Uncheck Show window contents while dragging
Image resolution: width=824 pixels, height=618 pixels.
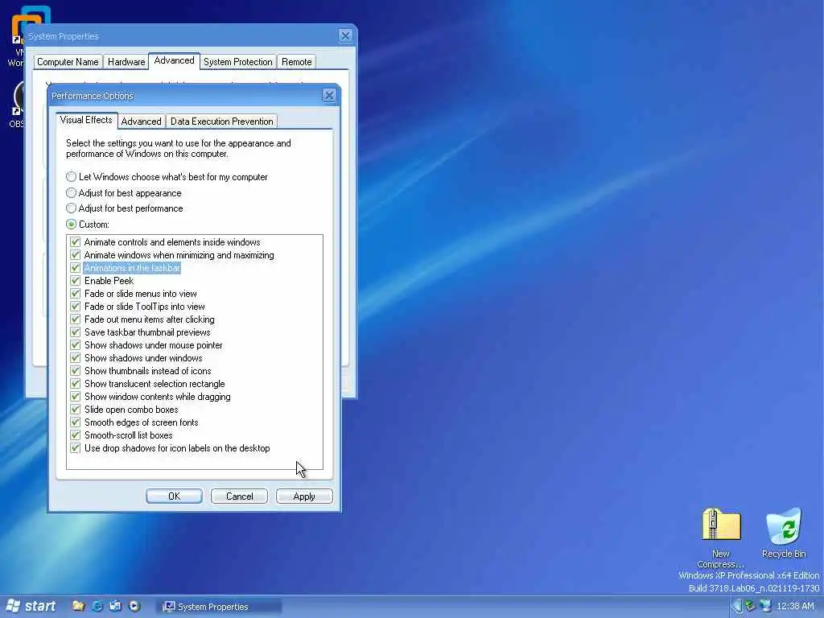pos(75,397)
